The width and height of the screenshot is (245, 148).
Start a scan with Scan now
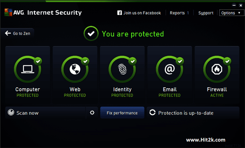(x=28, y=113)
